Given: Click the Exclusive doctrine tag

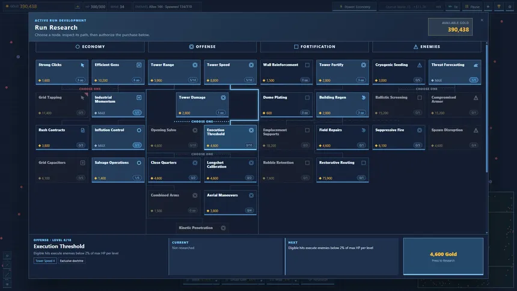Looking at the screenshot, I should (x=72, y=261).
